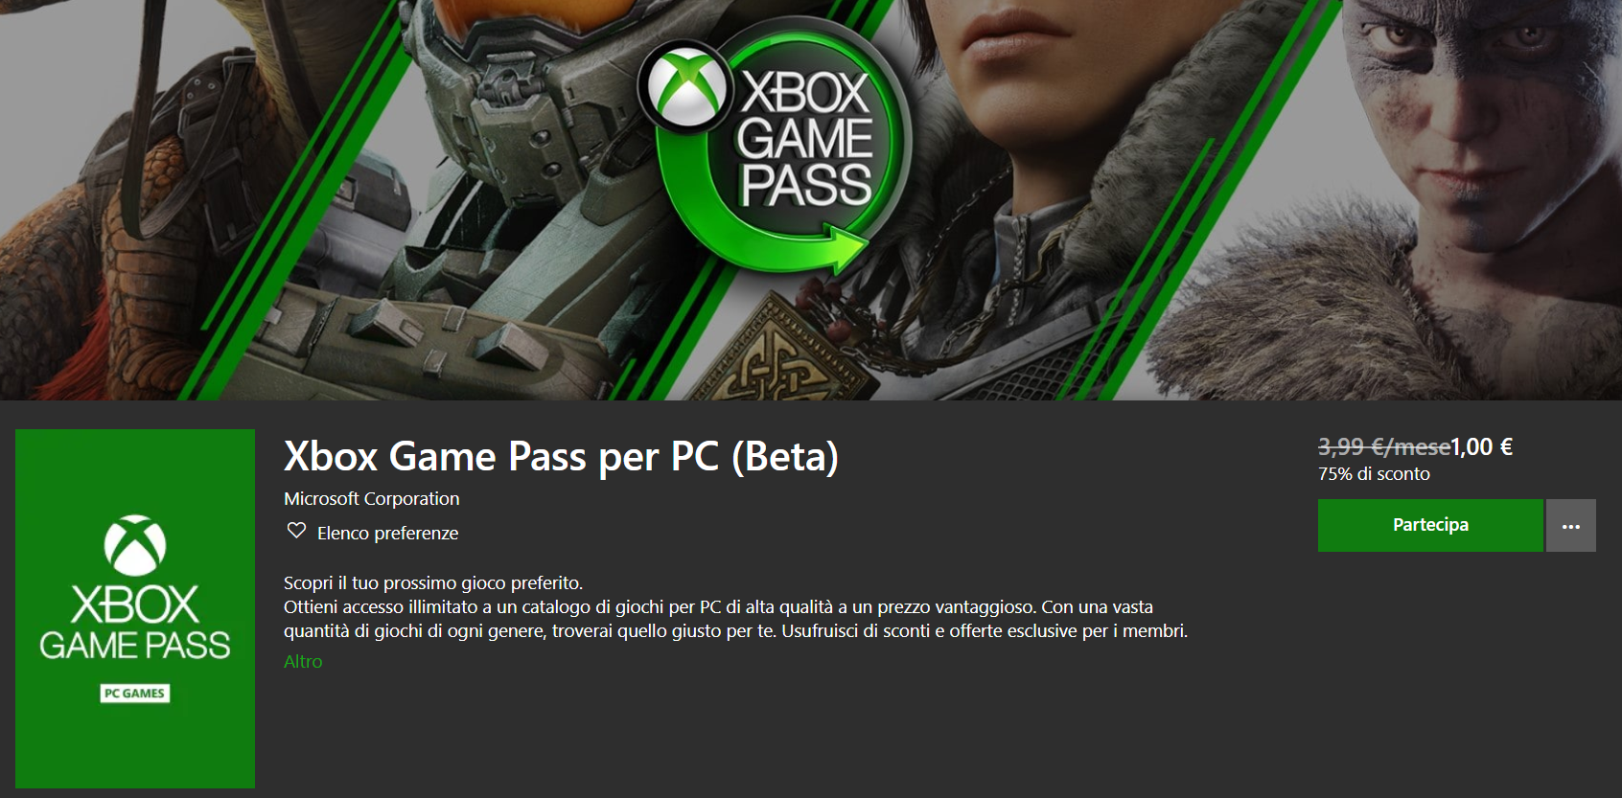Image resolution: width=1622 pixels, height=798 pixels.
Task: Click the XBOX GAME PASS banner wordmark
Action: (x=805, y=139)
